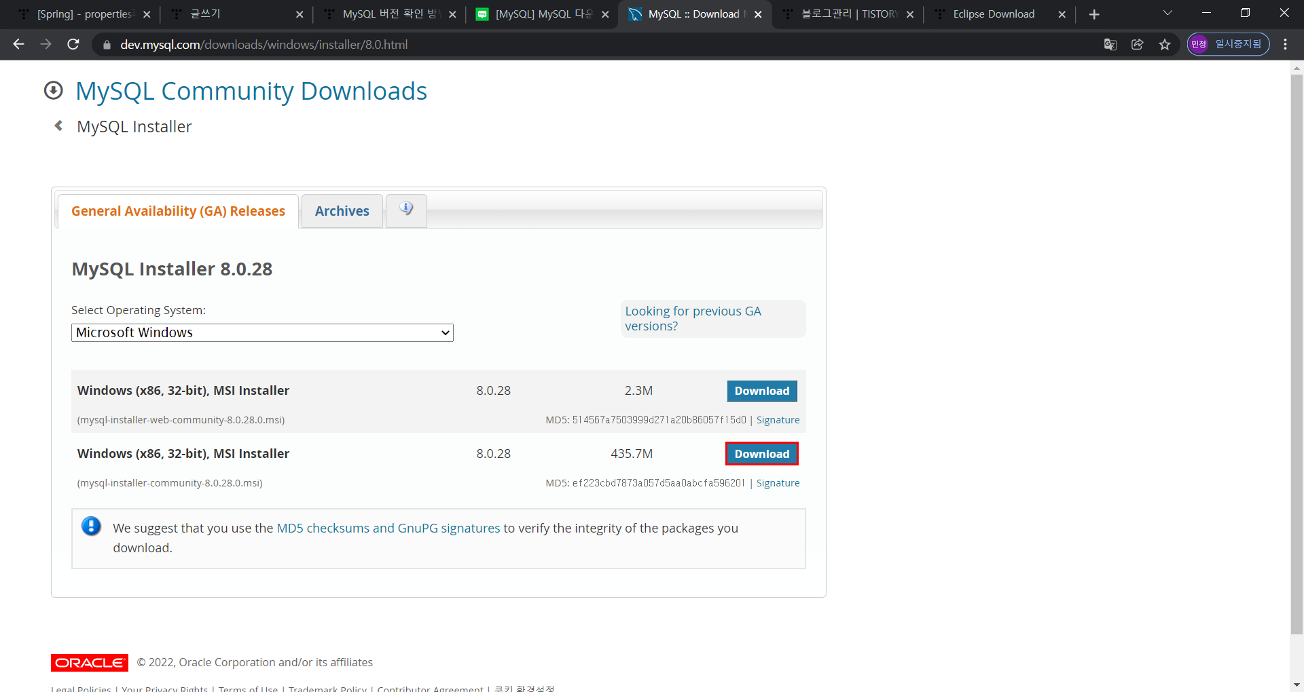Click the padlock site info icon
Image resolution: width=1304 pixels, height=692 pixels.
coord(106,45)
